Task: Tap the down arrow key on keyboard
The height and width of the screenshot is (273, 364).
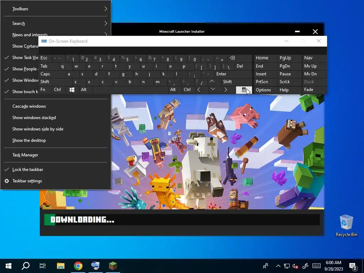Action: pyautogui.click(x=213, y=90)
